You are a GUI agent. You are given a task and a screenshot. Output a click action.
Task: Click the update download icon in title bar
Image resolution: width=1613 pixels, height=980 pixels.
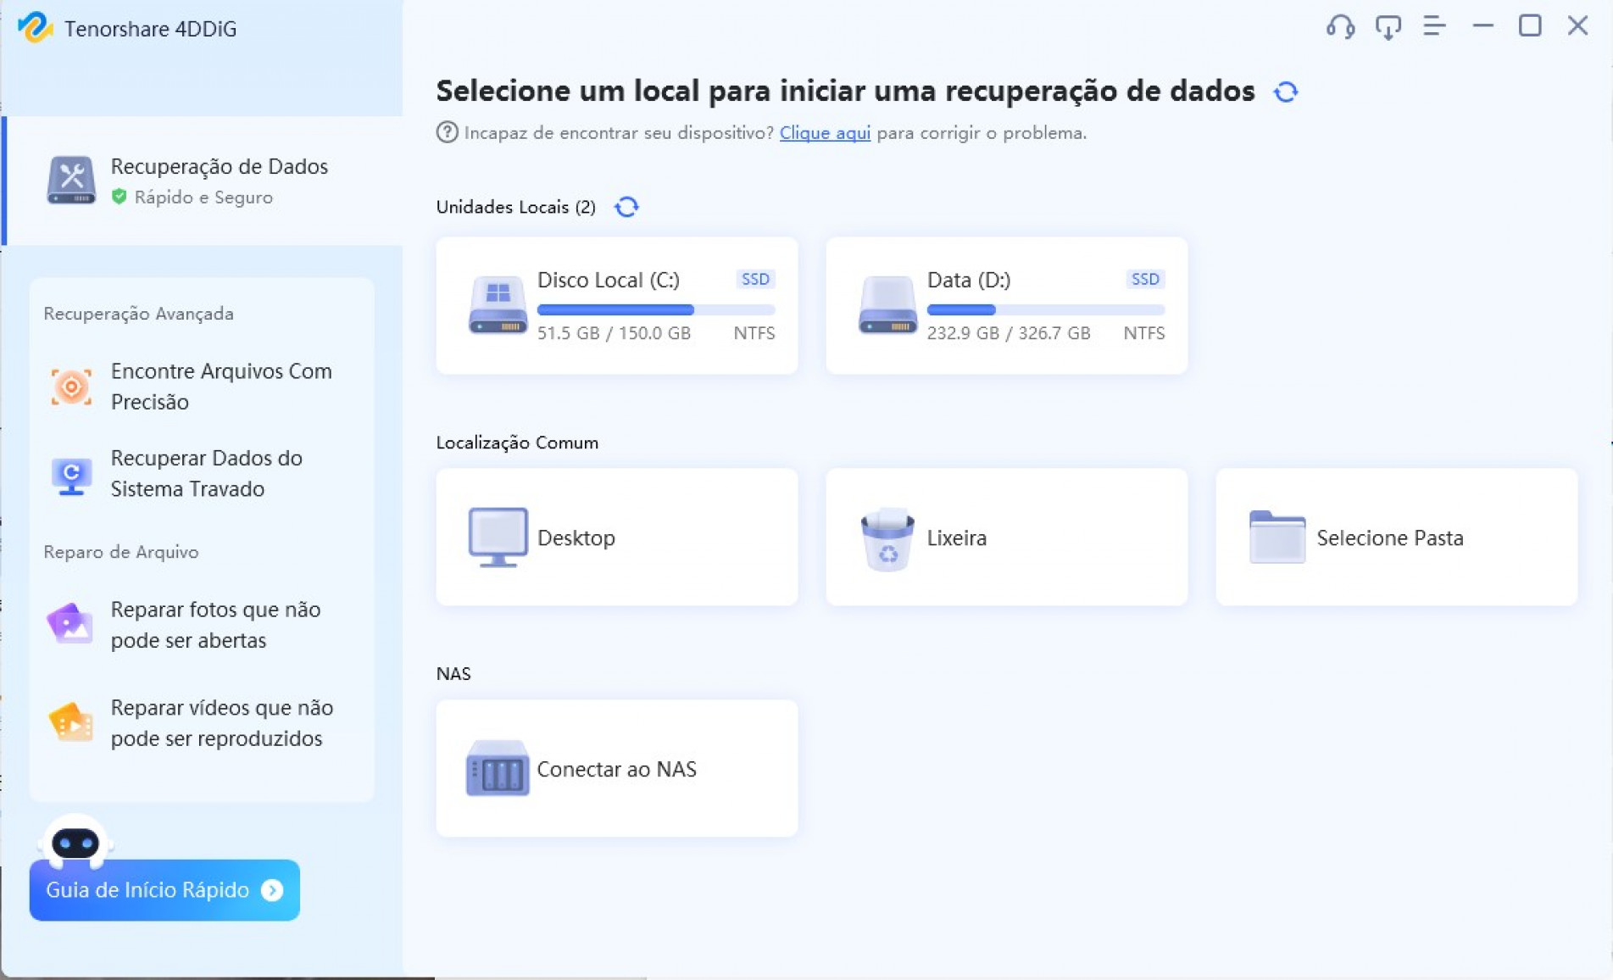click(1388, 27)
